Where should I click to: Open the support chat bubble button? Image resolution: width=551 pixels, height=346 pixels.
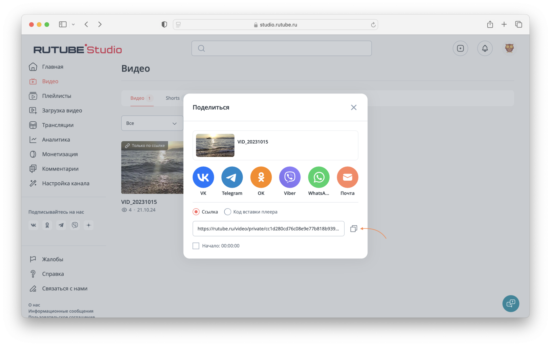coord(511,303)
